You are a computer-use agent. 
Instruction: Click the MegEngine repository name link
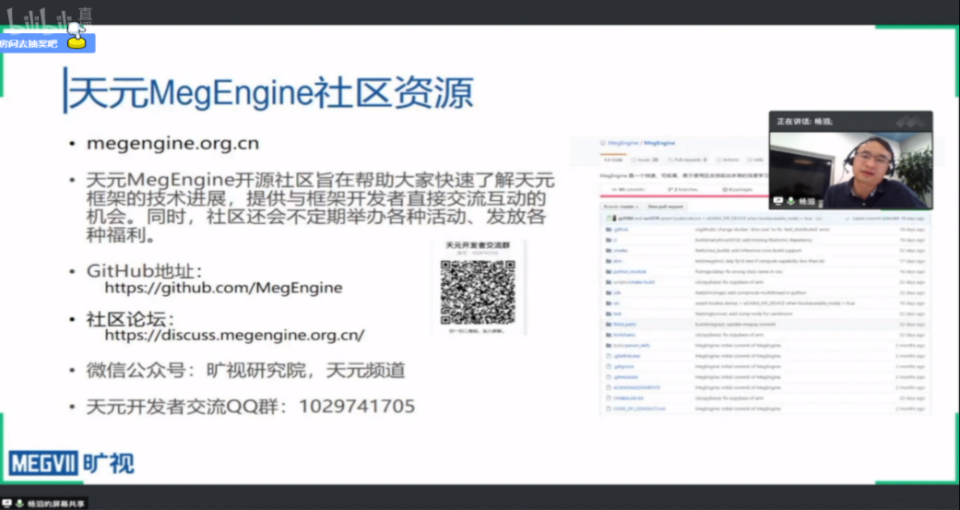click(659, 143)
